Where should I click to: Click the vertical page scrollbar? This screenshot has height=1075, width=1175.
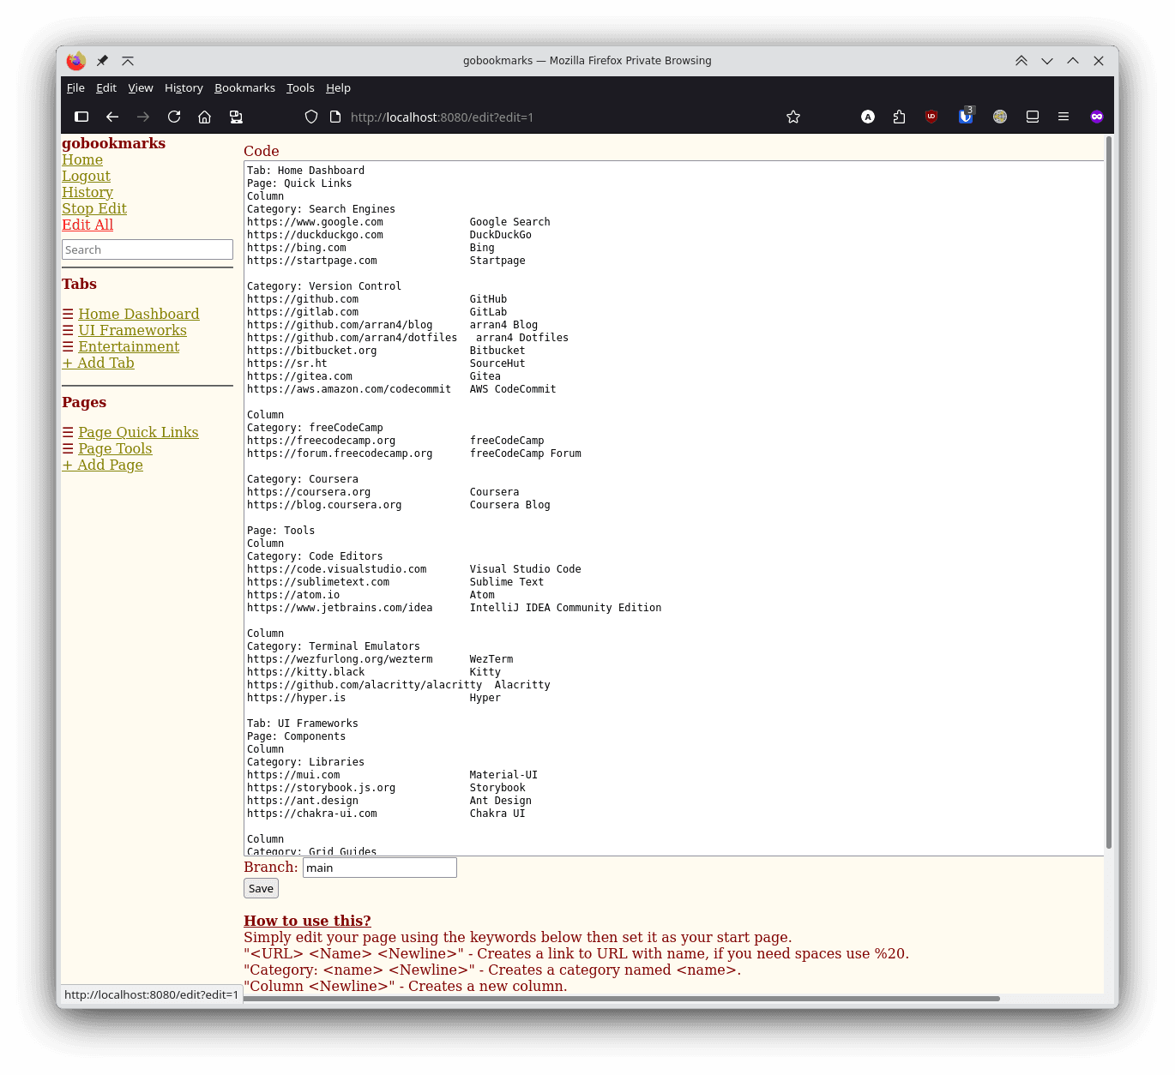(x=1108, y=493)
